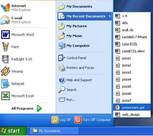Open the Paint brushes icon
Viewport: 153px width, 136px height.
point(5,47)
